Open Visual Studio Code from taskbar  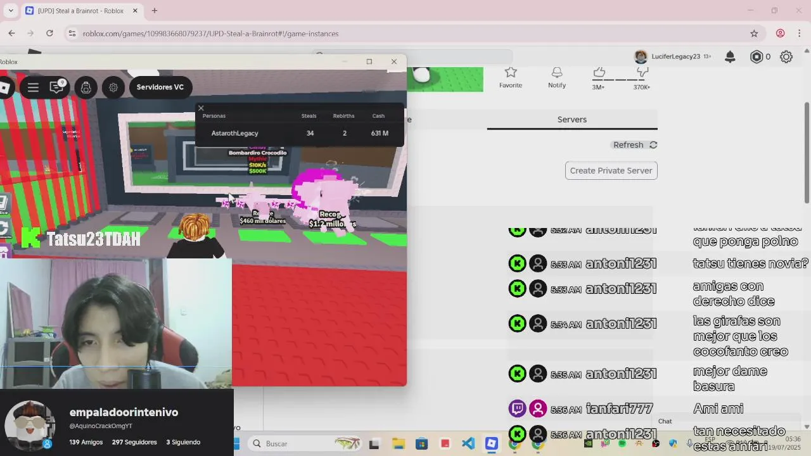(x=468, y=443)
